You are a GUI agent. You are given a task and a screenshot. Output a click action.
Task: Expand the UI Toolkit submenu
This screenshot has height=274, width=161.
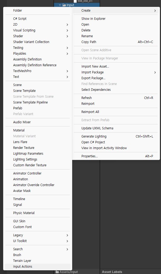[x=38, y=241]
